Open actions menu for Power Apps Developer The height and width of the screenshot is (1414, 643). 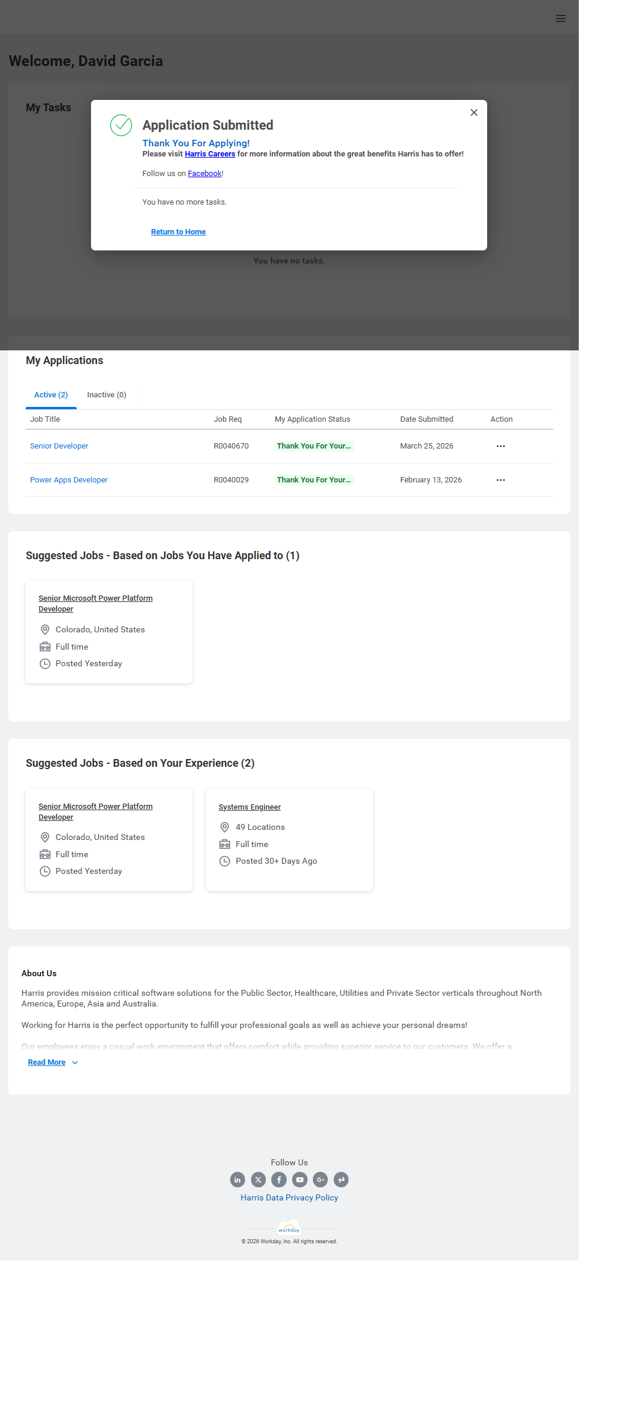pyautogui.click(x=501, y=480)
